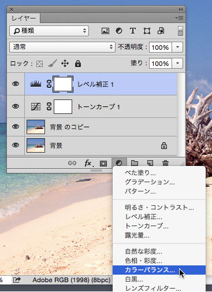The image size is (212, 292).
Task: Click the new adjustment layer icon
Action: [119, 163]
